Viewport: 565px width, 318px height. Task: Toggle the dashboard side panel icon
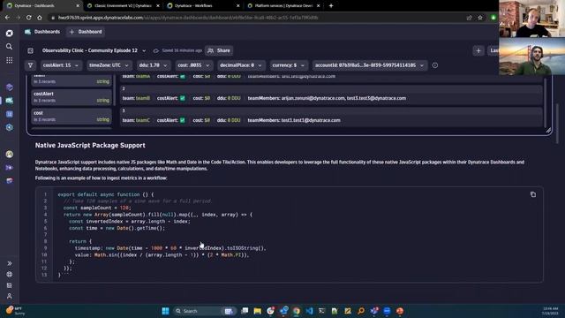[x=30, y=51]
